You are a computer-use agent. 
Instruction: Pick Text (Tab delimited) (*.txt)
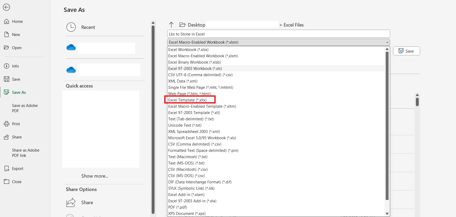(276, 119)
